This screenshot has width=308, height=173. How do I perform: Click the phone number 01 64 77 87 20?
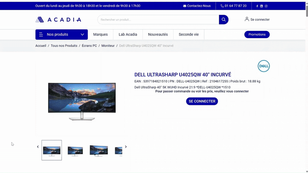point(233,6)
